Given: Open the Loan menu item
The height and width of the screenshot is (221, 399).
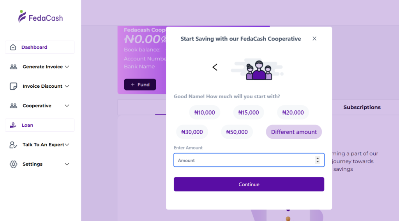Looking at the screenshot, I should point(27,125).
